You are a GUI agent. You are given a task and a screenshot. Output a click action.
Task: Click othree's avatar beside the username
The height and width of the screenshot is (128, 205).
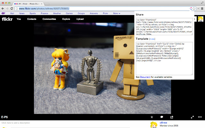coord(154,124)
